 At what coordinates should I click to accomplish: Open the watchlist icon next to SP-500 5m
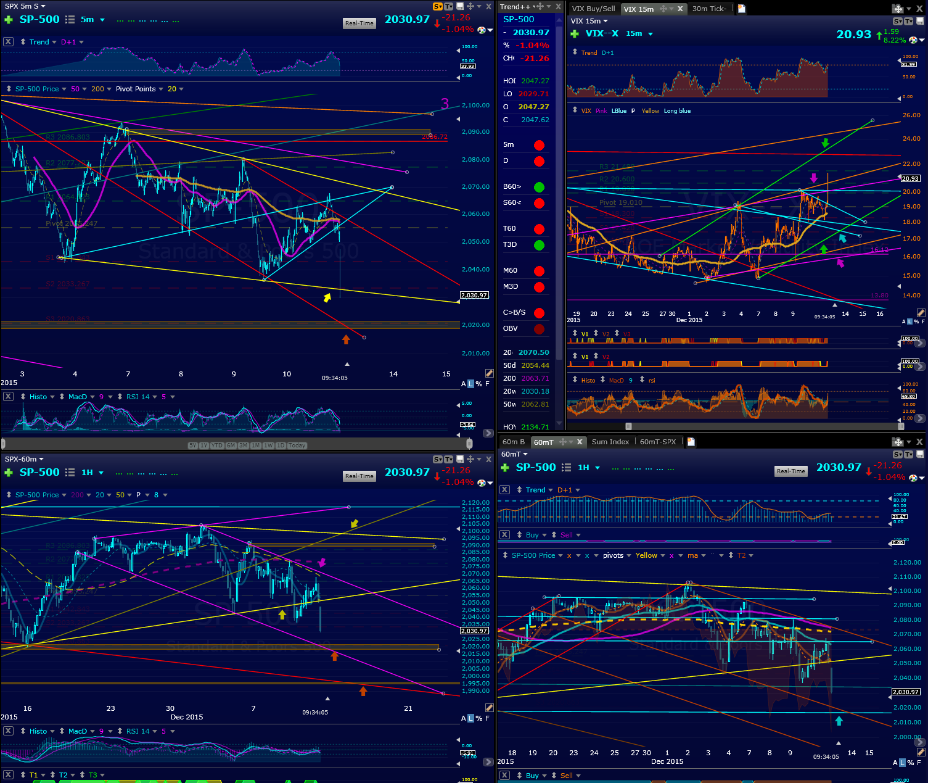[x=70, y=20]
